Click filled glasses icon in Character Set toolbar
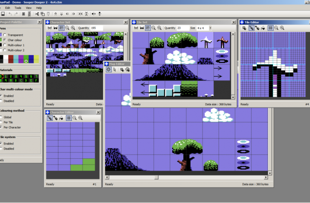This screenshot has height=203, width=310. 56,28
